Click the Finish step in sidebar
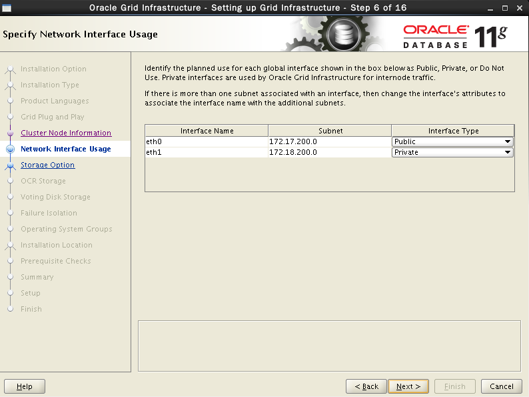Viewport: 529px width, 397px height. [31, 309]
